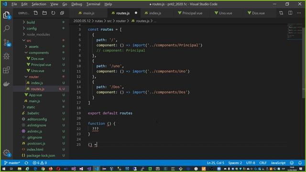The width and height of the screenshot is (306, 172).
Task: Open the Explorer view in activity bar
Action: (6, 15)
